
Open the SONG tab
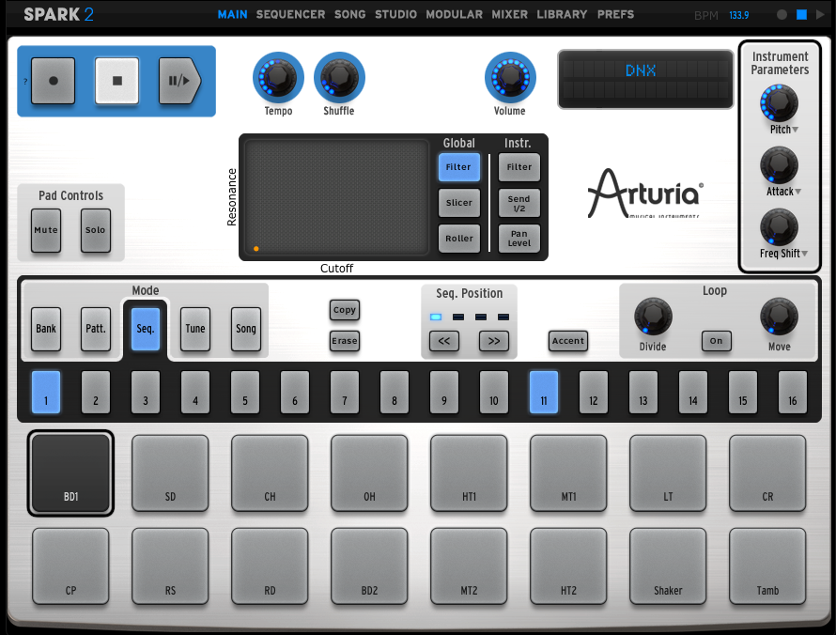click(349, 14)
